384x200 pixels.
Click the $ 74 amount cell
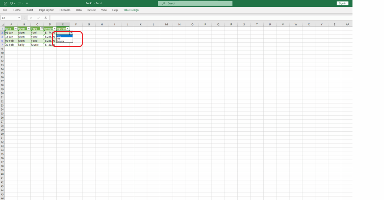tap(50, 33)
